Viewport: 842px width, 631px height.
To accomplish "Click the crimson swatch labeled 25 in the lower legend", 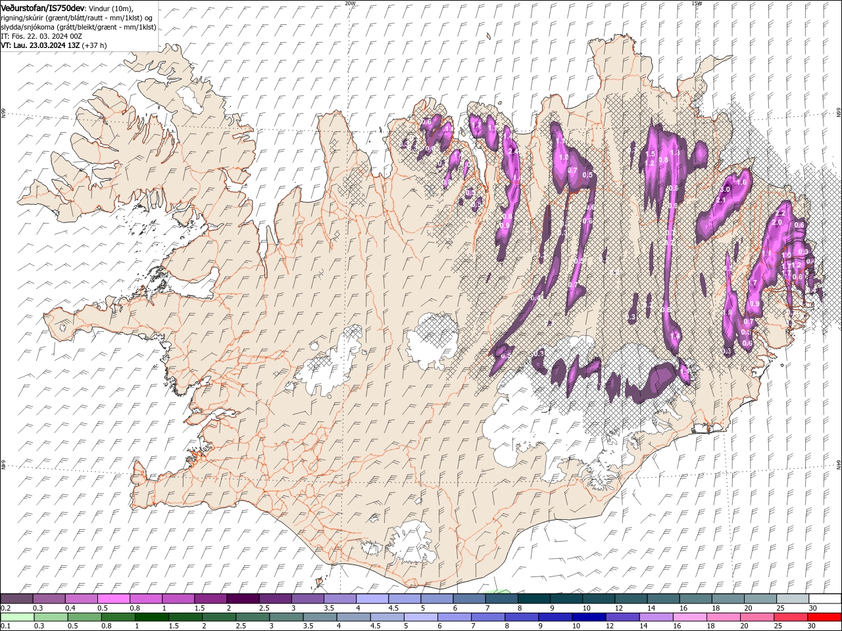I will pyautogui.click(x=790, y=617).
